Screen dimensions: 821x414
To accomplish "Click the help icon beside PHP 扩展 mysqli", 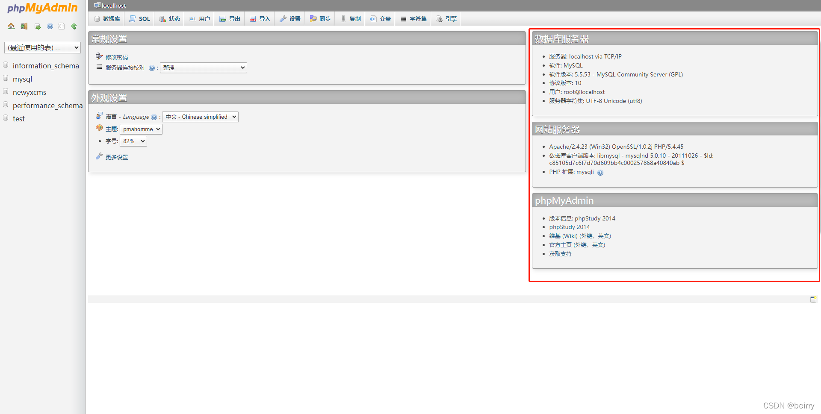I will pos(600,173).
